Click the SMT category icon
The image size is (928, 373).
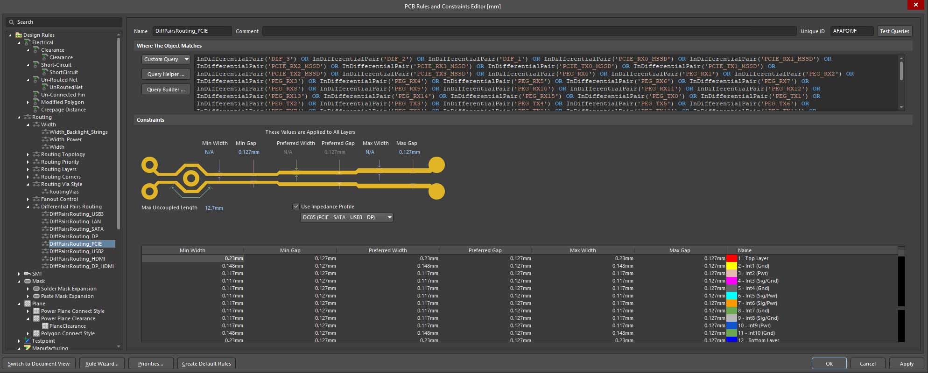click(x=28, y=274)
